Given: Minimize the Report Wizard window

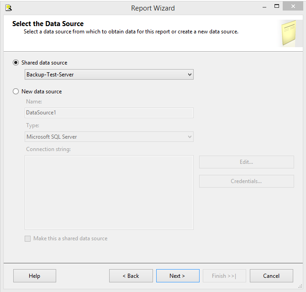Looking at the screenshot, I should pyautogui.click(x=264, y=6).
